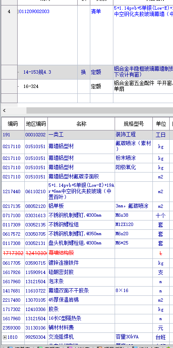Select the 幕墙铝型材氟碳漆面积 row
The height and width of the screenshot is (348, 173).
tap(86, 177)
